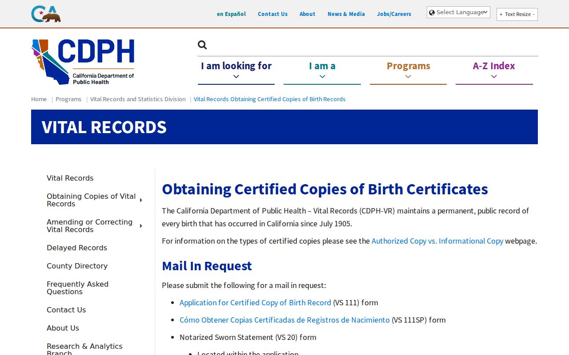Open Frequently Asked Questions in the sidebar
The height and width of the screenshot is (355, 569).
[77, 288]
